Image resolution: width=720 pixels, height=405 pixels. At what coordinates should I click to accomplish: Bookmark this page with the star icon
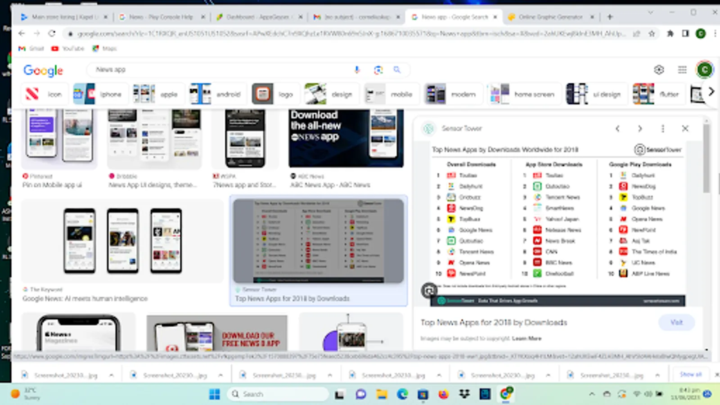tap(652, 33)
